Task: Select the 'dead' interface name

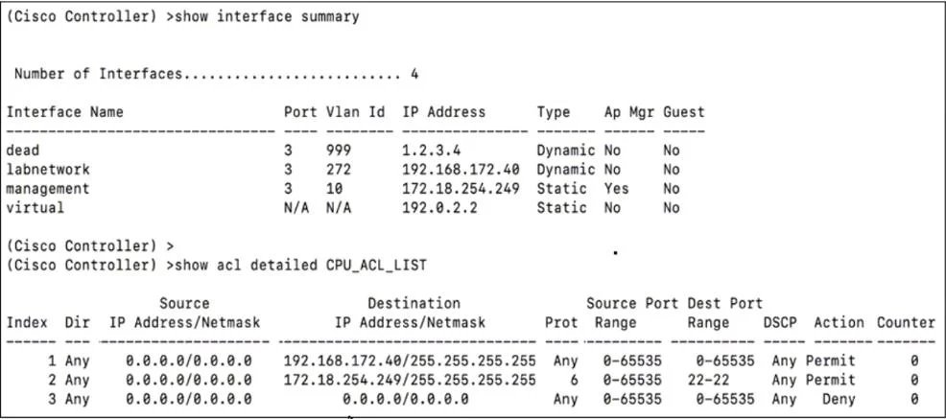Action: 22,151
